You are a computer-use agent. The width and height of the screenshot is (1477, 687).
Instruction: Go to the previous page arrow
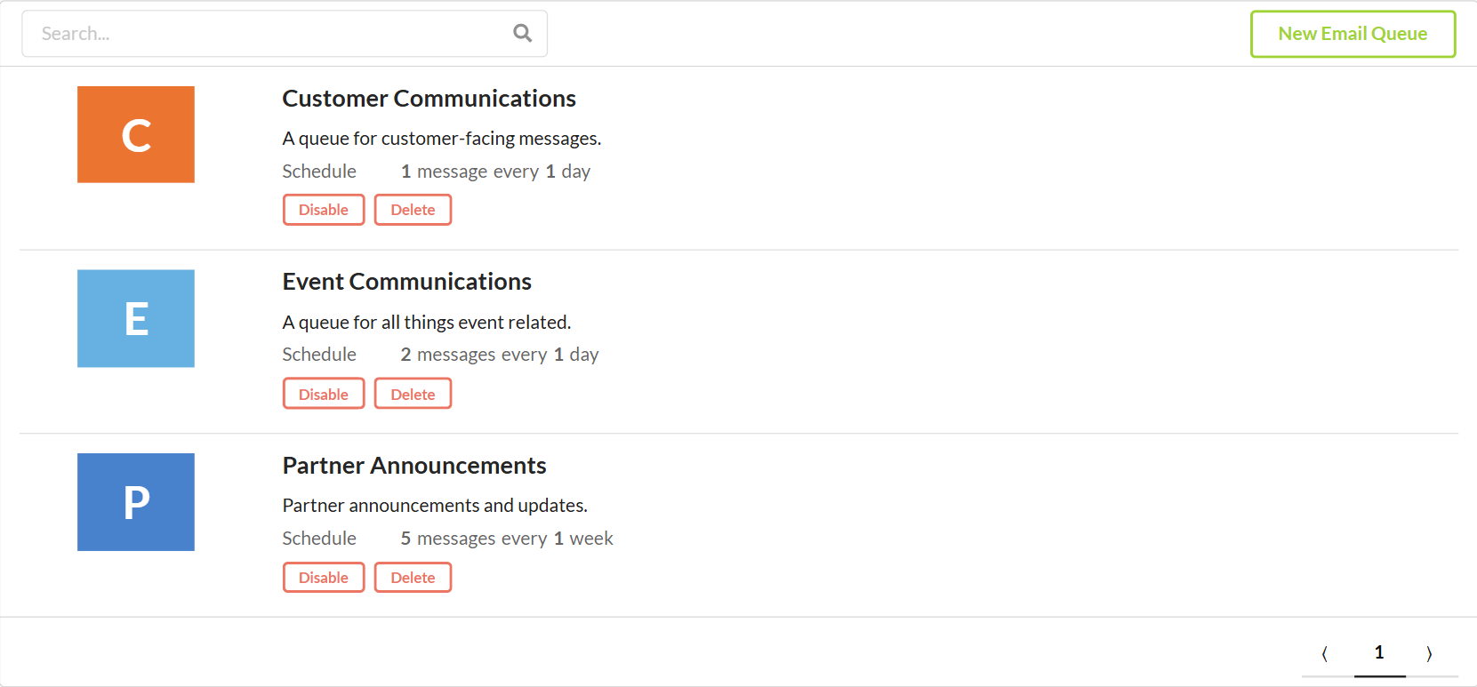1325,654
